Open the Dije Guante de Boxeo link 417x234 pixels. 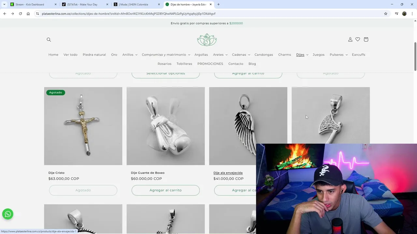(148, 173)
